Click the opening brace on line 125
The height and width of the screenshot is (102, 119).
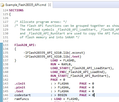pyautogui.click(x=10, y=14)
